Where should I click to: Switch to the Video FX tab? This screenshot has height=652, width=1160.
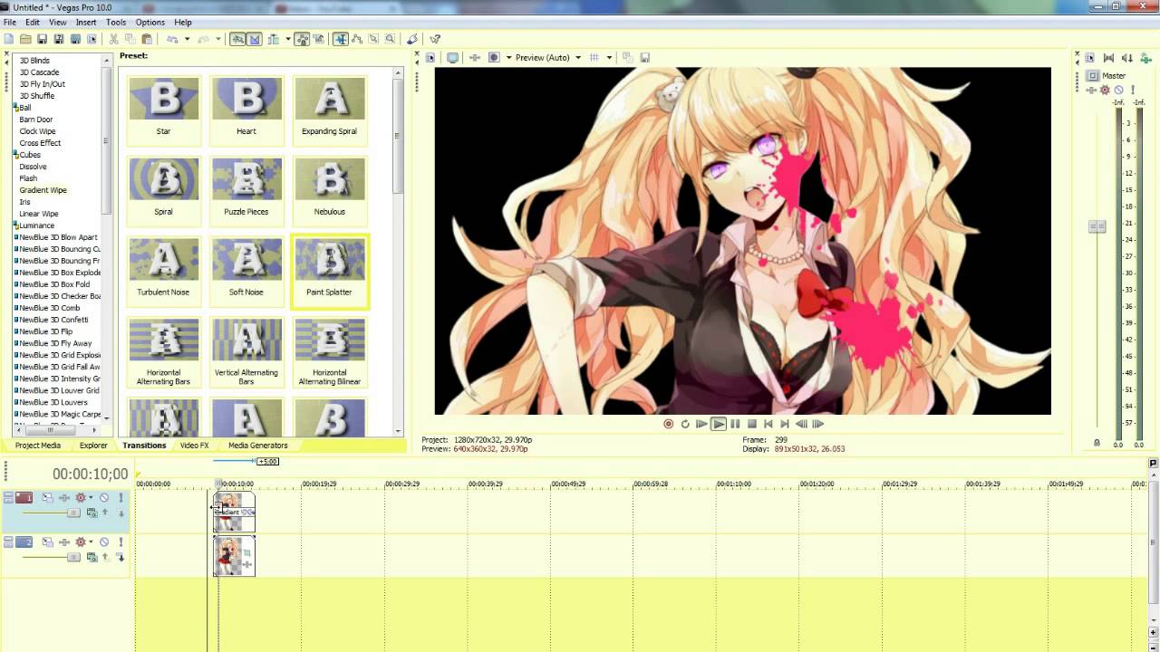click(195, 446)
